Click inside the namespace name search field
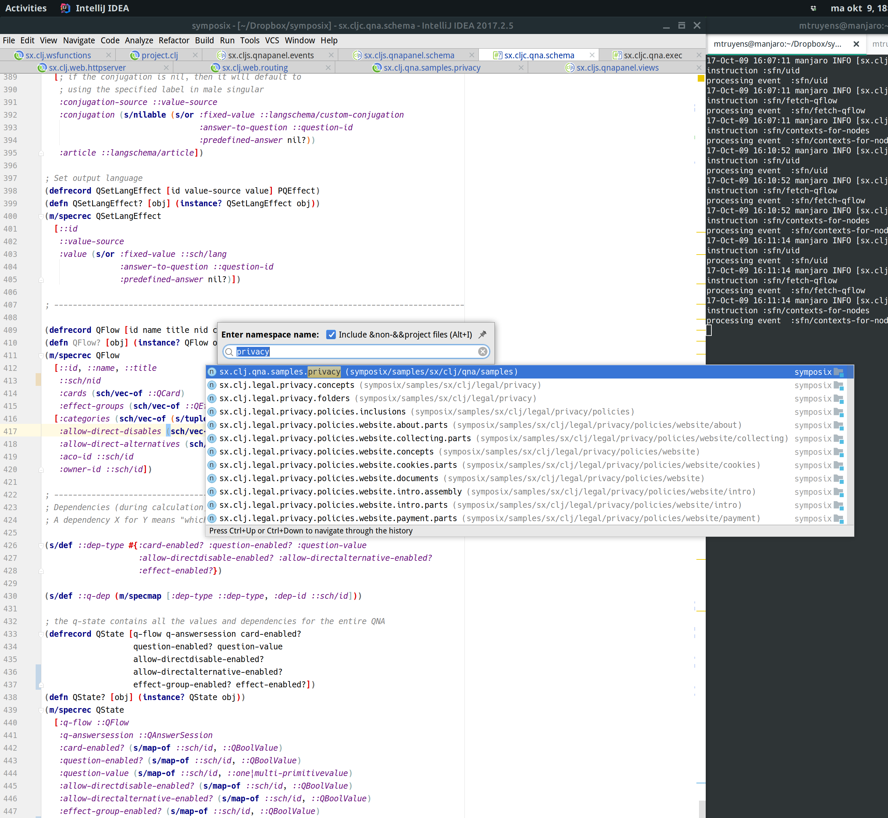The image size is (888, 818). 354,352
